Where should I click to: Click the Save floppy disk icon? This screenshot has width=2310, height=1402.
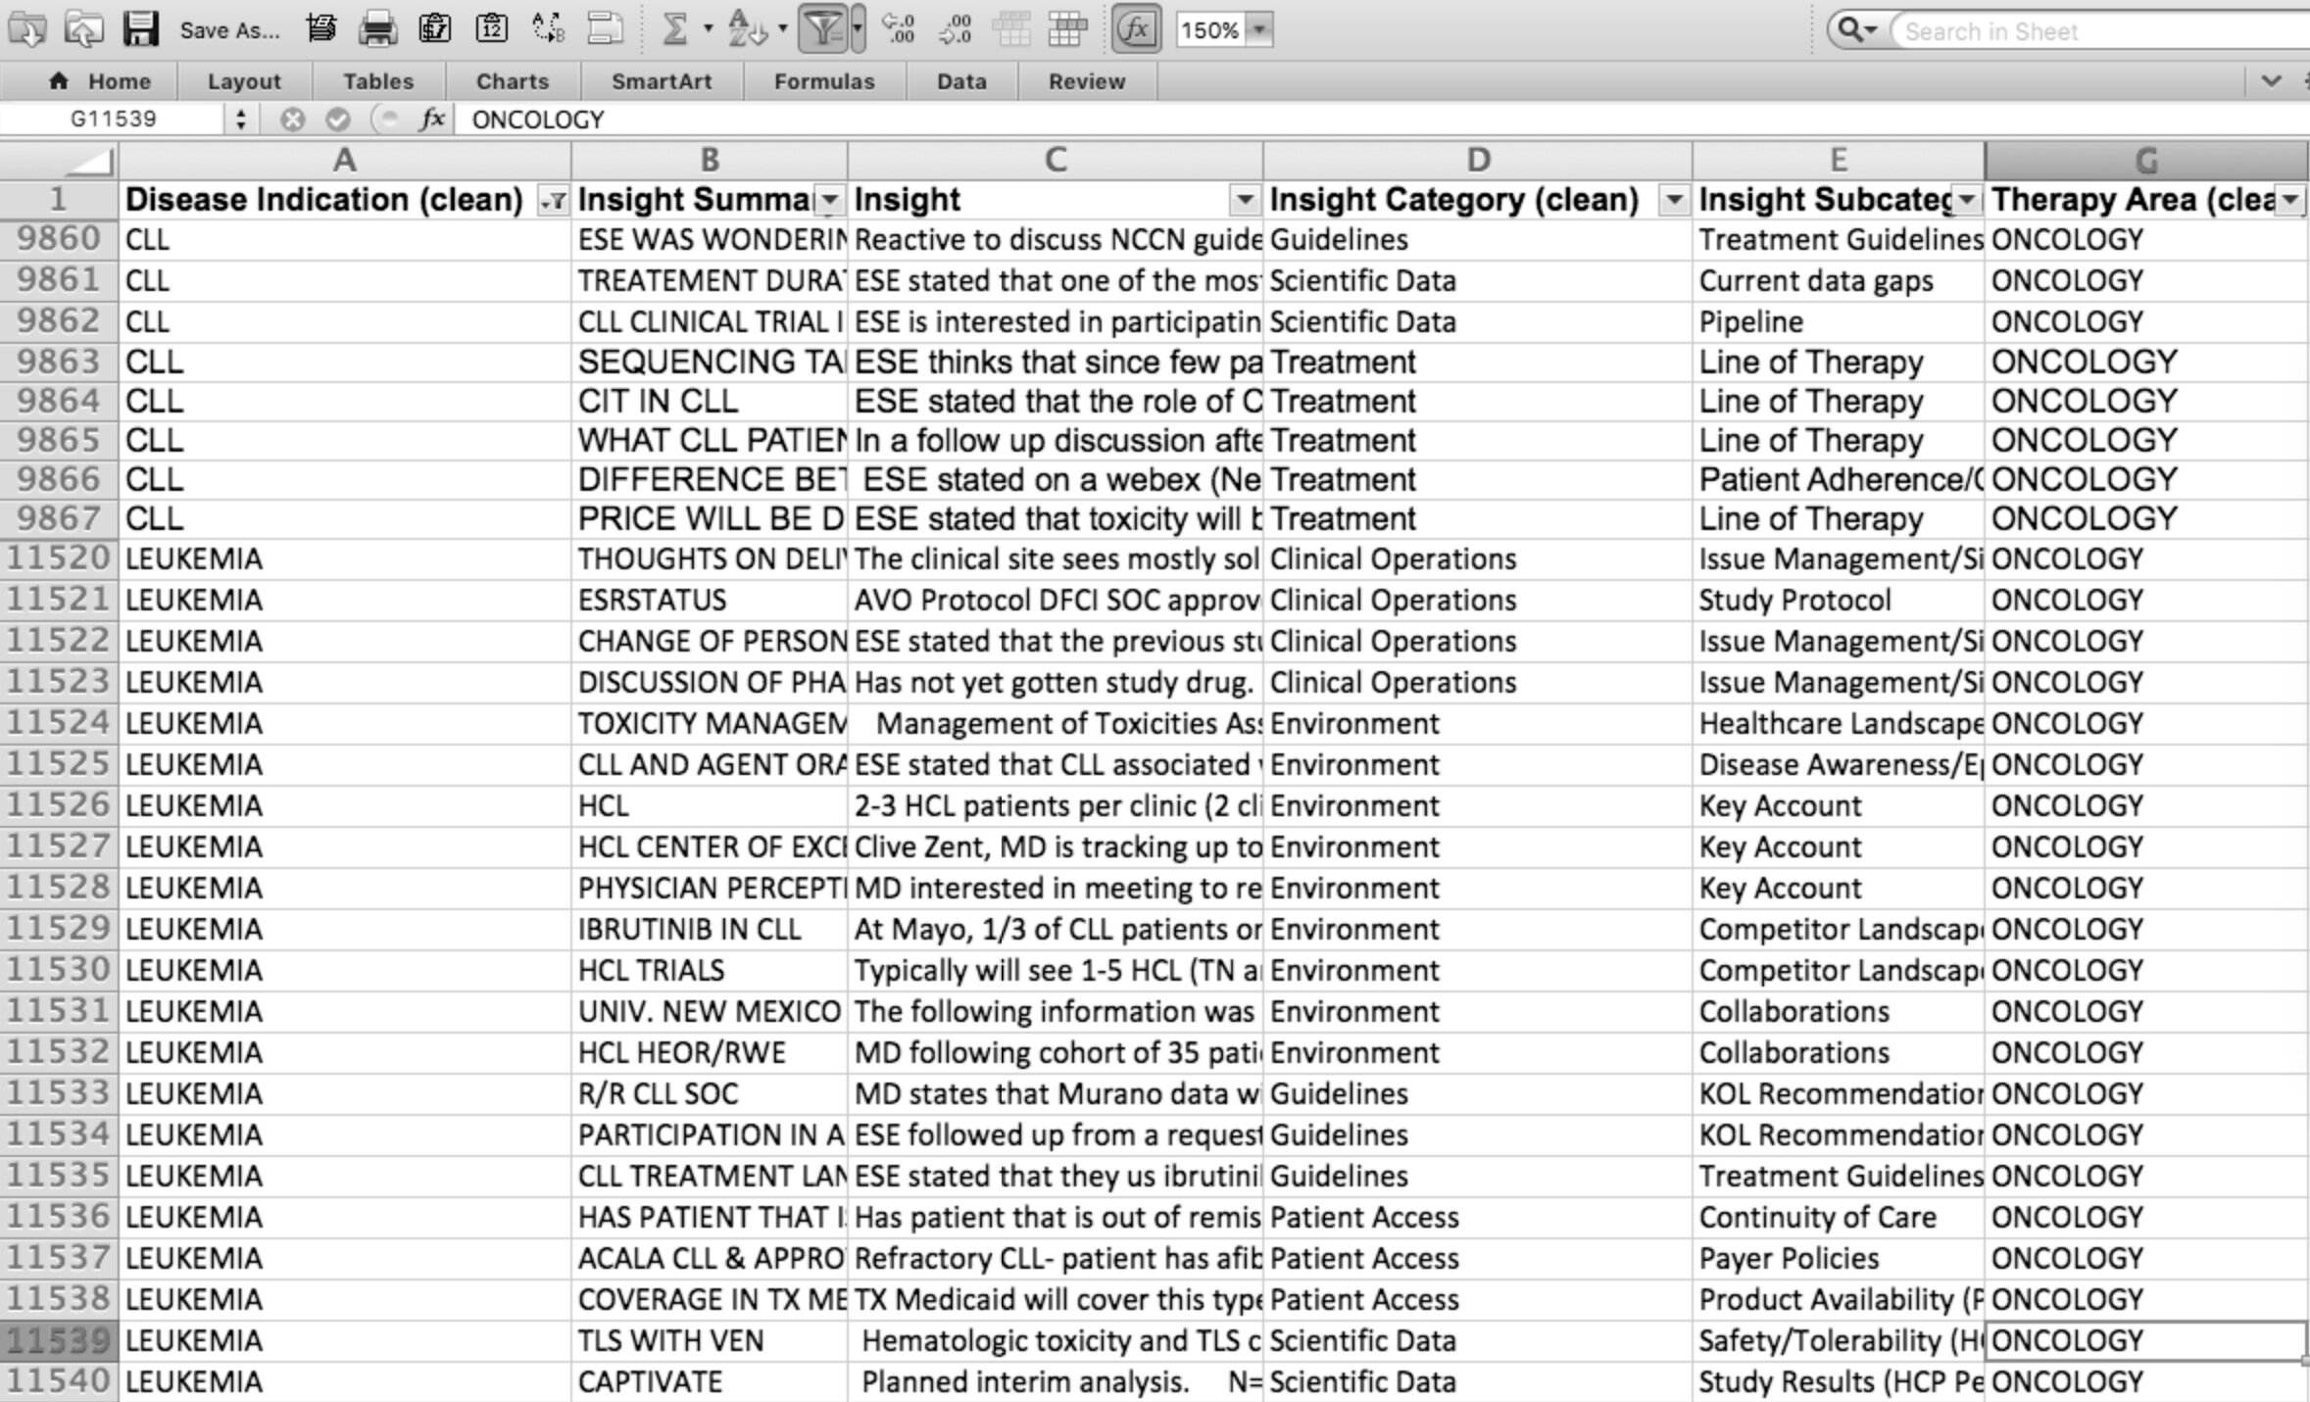(x=140, y=29)
